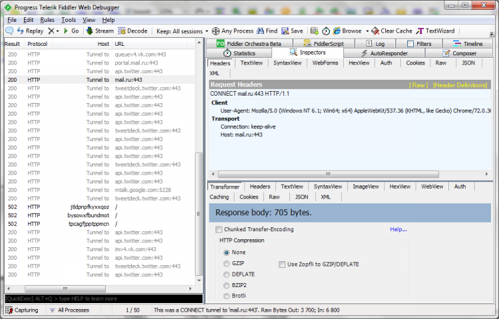Click the Go resume button
The width and height of the screenshot is (499, 319).
pyautogui.click(x=71, y=31)
